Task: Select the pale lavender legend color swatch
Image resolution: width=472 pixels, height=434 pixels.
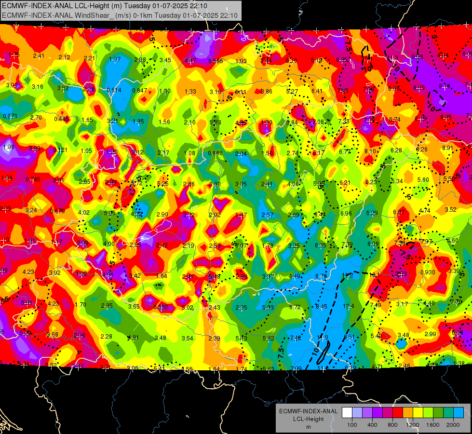Action: 357,413
